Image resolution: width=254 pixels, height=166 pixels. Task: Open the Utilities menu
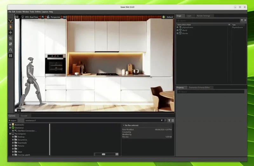38,12
